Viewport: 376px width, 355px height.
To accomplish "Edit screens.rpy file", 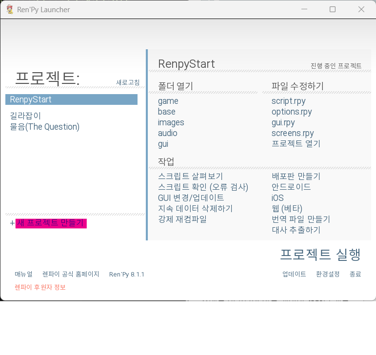I will coord(293,133).
